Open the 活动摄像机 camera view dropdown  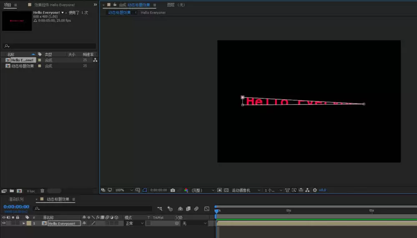pos(246,190)
